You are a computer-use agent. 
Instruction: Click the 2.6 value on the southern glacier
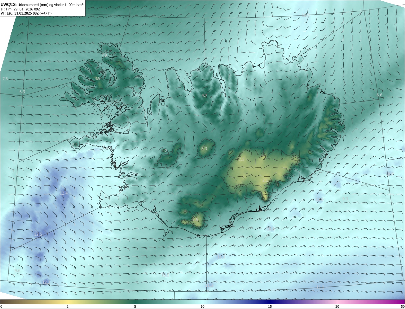point(195,219)
